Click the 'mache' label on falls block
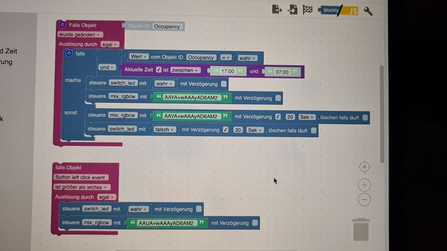The image size is (447, 251). [x=73, y=80]
